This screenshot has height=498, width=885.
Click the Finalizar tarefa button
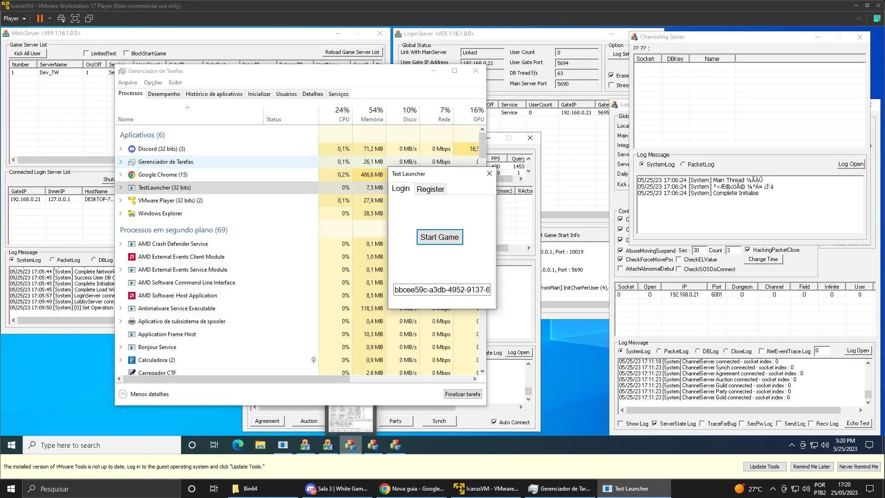(463, 394)
